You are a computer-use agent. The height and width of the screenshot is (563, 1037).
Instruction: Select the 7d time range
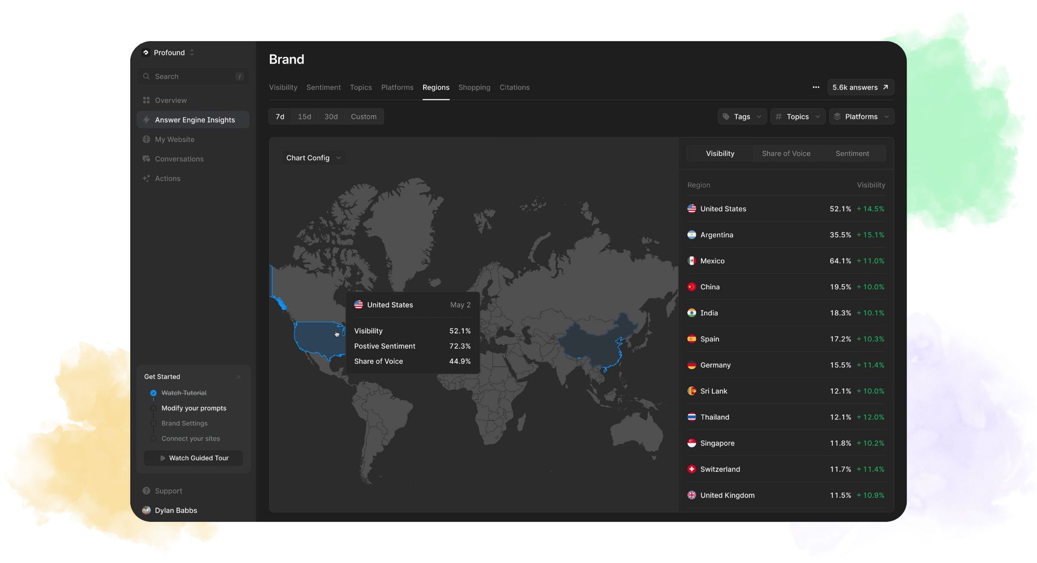(280, 117)
